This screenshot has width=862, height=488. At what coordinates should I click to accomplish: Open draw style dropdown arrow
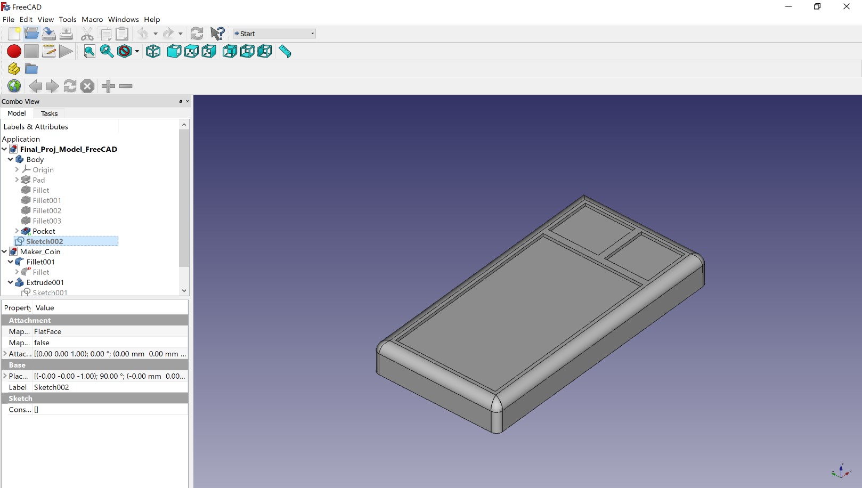point(137,51)
